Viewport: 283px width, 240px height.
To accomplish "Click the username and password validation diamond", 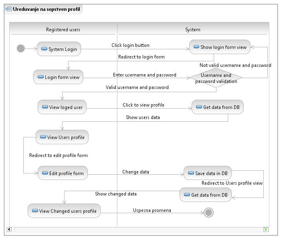I will point(216,78).
